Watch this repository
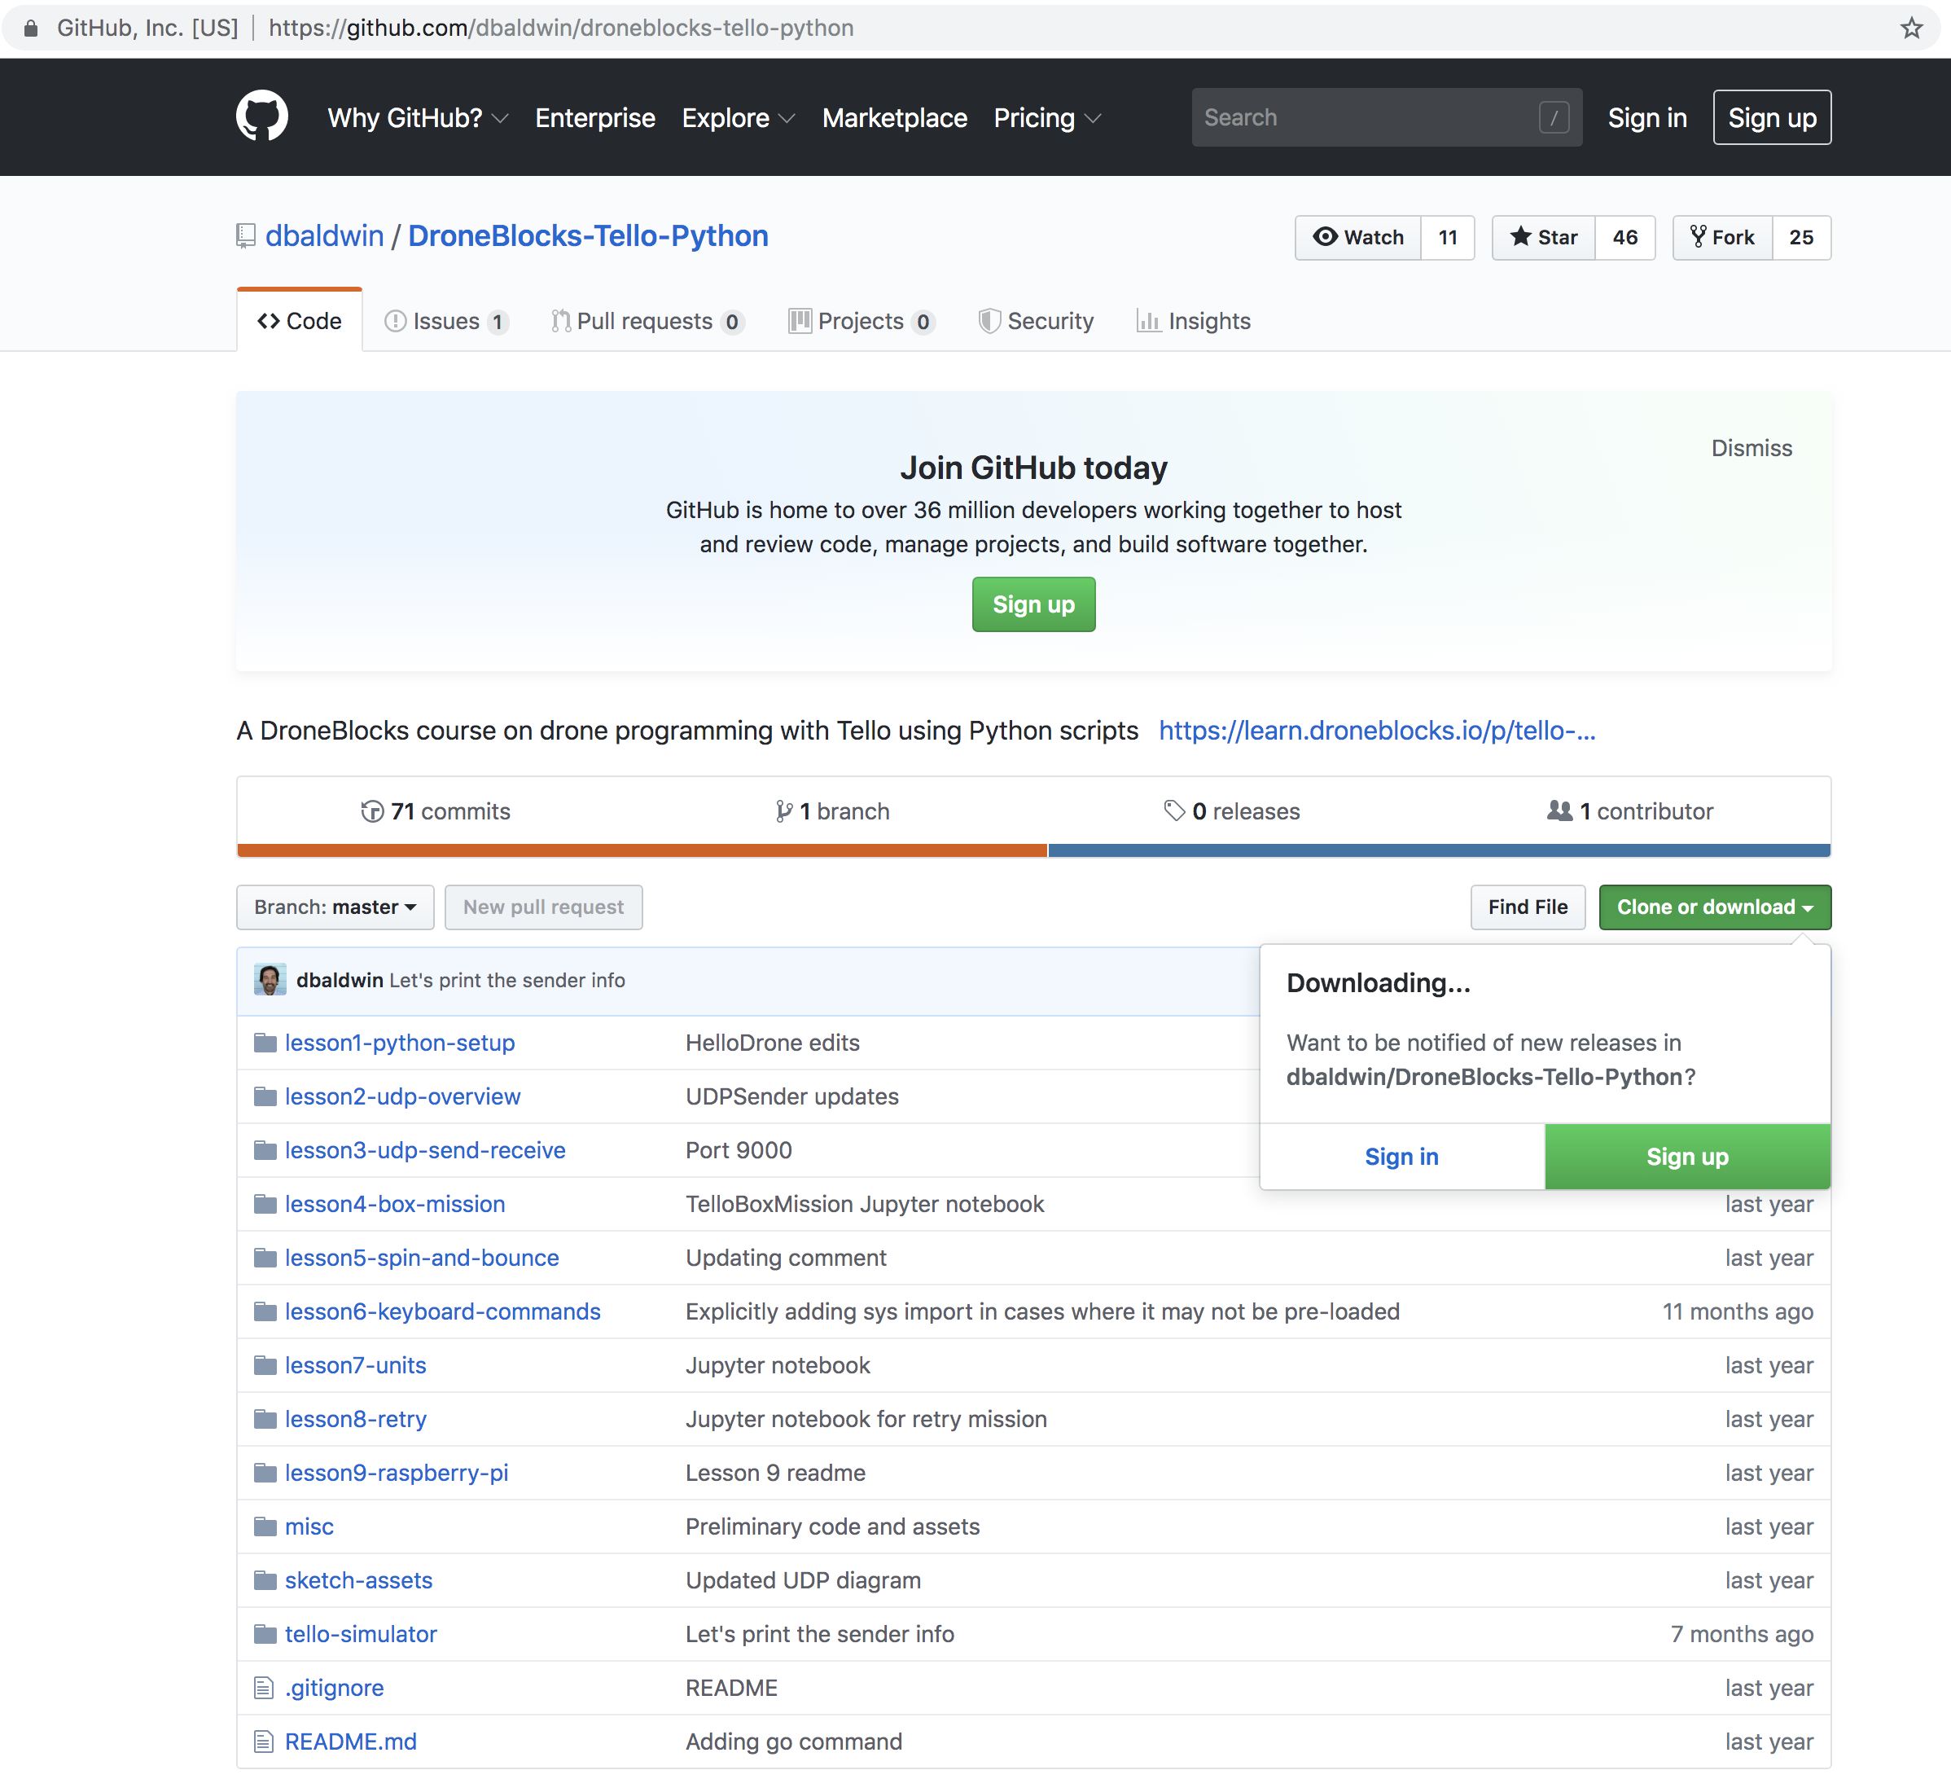This screenshot has width=1951, height=1779. [x=1357, y=237]
